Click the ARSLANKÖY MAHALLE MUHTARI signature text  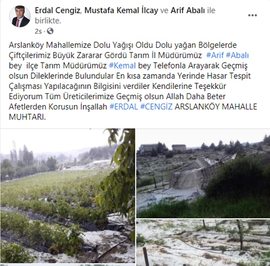(133, 112)
